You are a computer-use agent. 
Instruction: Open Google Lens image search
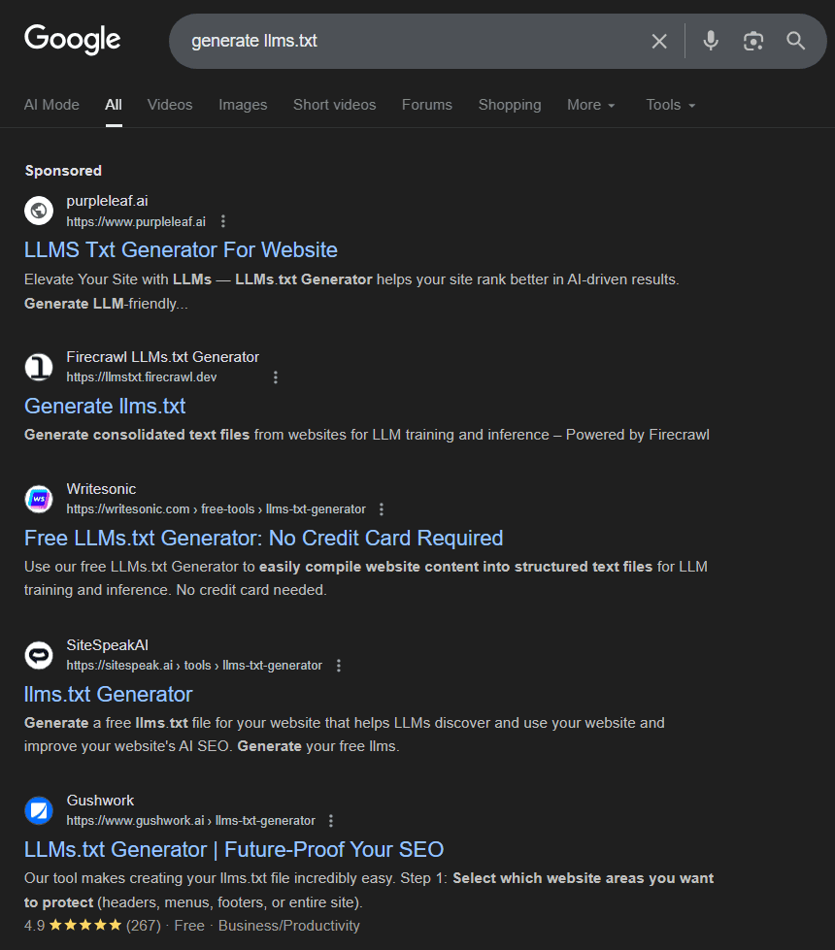pos(753,41)
